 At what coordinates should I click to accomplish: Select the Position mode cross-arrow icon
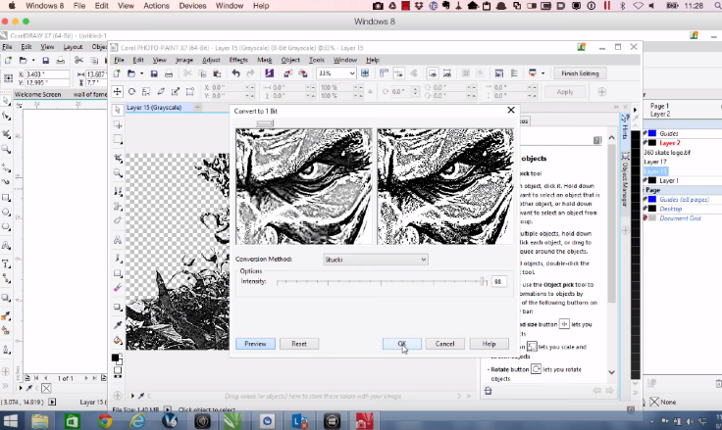point(118,91)
